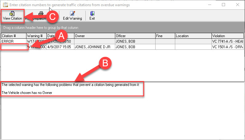Select the row with ERROR citation
245x140 pixels.
coord(13,41)
